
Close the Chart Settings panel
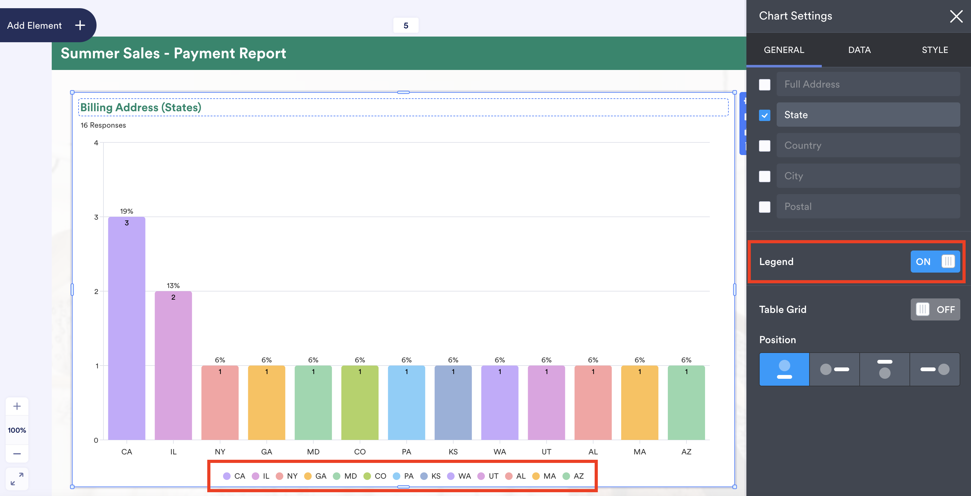tap(956, 16)
